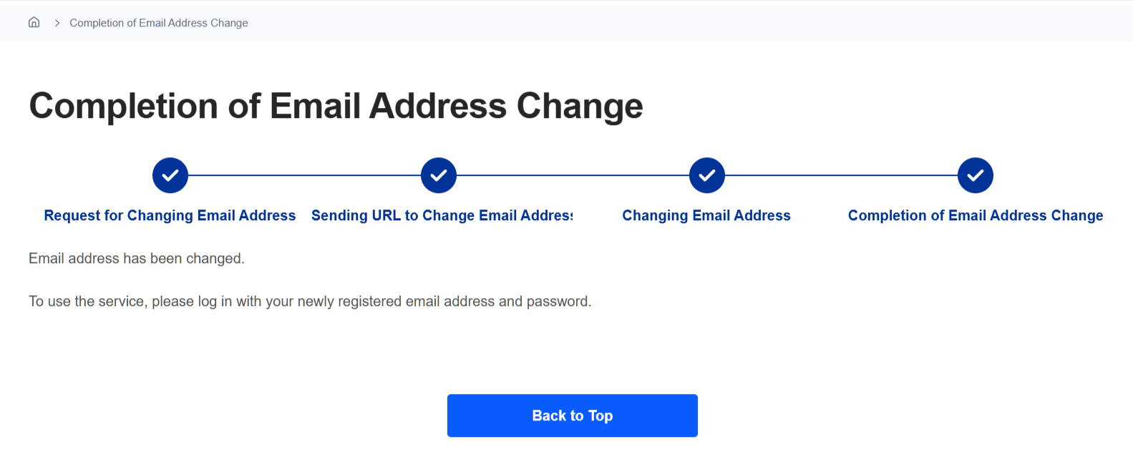Open breadcrumb text Completion of Email Address Change
This screenshot has height=472, width=1133.
pos(159,23)
